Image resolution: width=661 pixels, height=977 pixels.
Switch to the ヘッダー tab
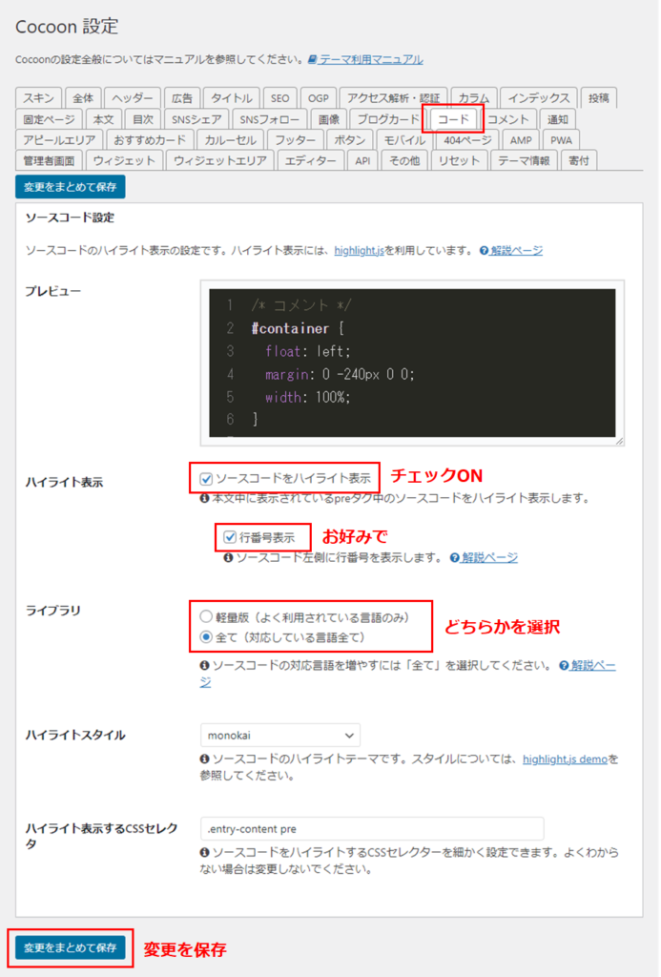(132, 98)
